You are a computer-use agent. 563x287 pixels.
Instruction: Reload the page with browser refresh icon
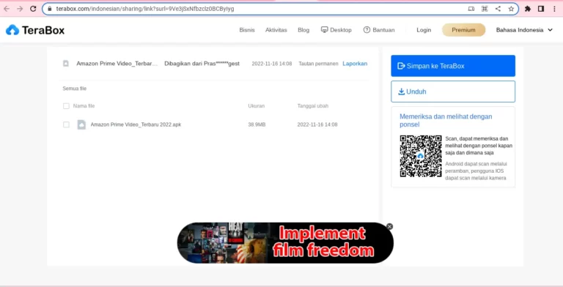33,9
